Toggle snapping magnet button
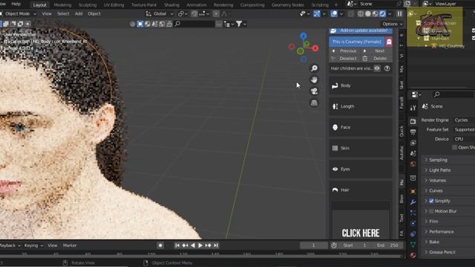475x267 pixels. coord(194,13)
